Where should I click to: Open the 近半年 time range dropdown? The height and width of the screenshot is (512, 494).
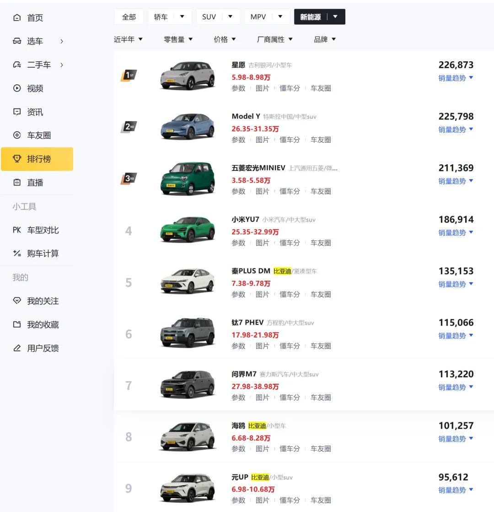tap(129, 39)
